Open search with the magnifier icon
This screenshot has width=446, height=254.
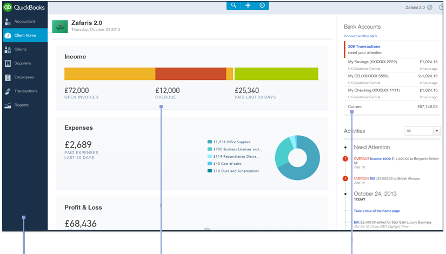(234, 5)
